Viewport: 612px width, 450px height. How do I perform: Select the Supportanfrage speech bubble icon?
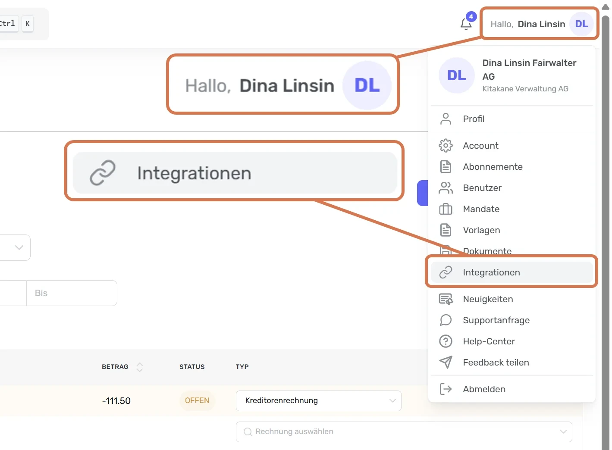click(446, 320)
